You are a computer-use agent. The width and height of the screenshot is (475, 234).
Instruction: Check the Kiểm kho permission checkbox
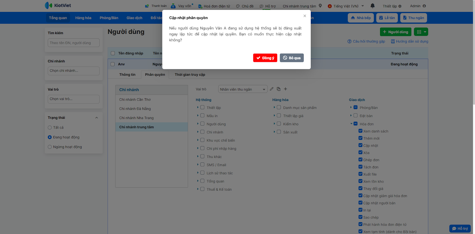(x=279, y=124)
